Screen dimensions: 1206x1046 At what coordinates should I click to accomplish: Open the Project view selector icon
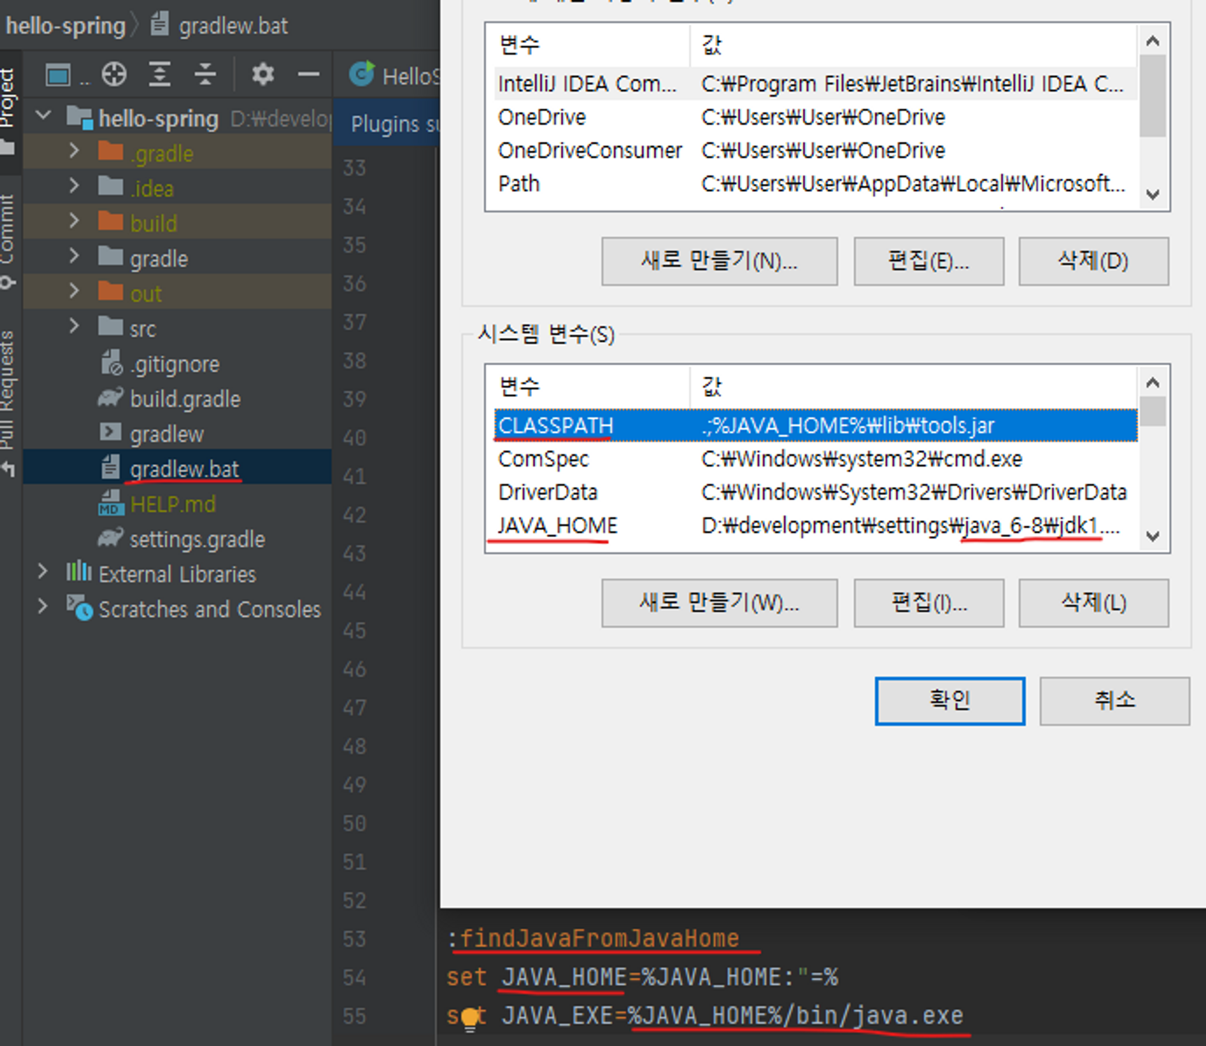click(x=58, y=75)
